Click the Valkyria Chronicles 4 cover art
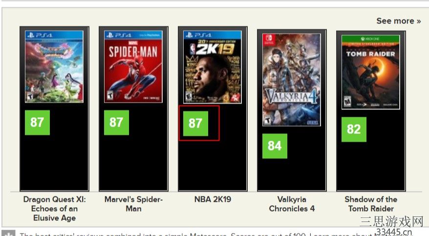The width and height of the screenshot is (429, 236). click(292, 80)
